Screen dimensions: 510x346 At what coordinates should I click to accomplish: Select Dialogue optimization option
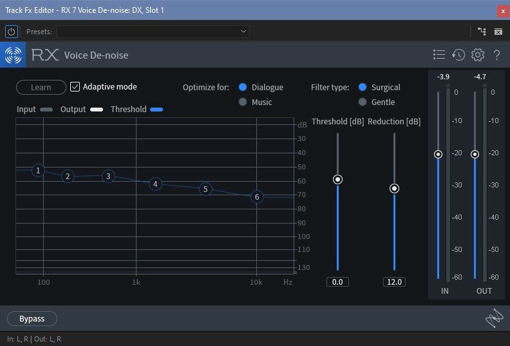point(243,87)
